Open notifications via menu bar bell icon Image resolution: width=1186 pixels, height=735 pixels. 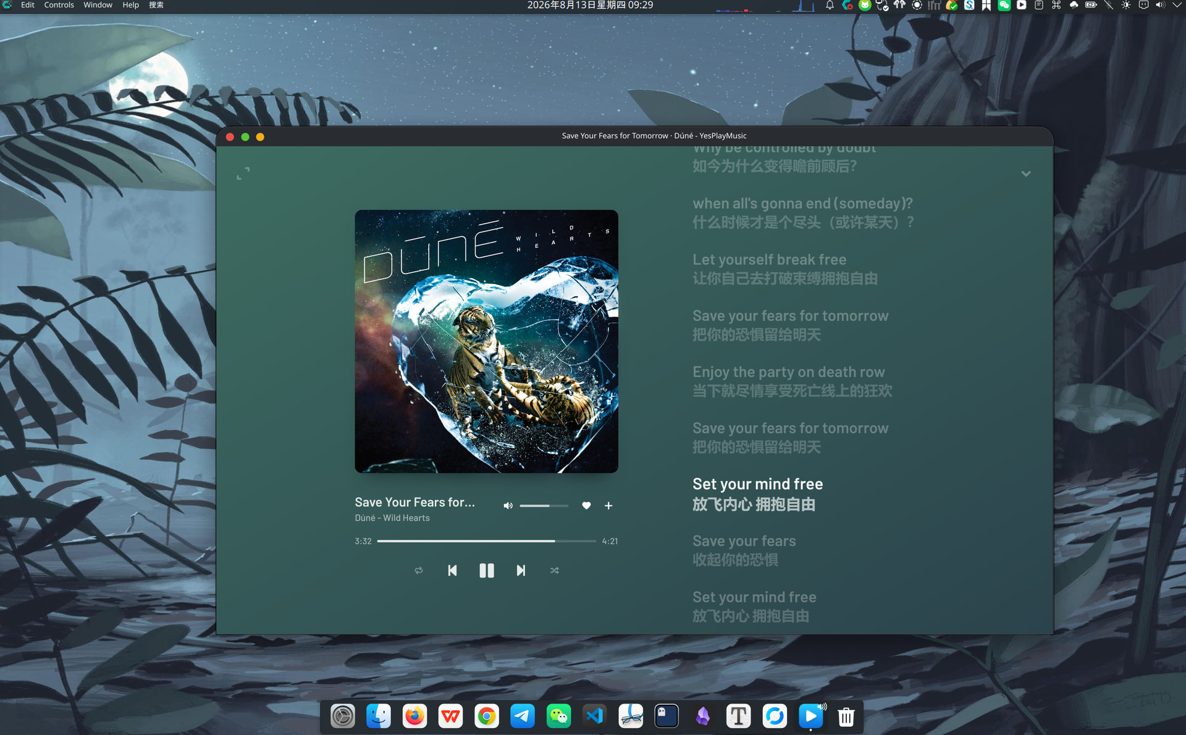(x=830, y=5)
